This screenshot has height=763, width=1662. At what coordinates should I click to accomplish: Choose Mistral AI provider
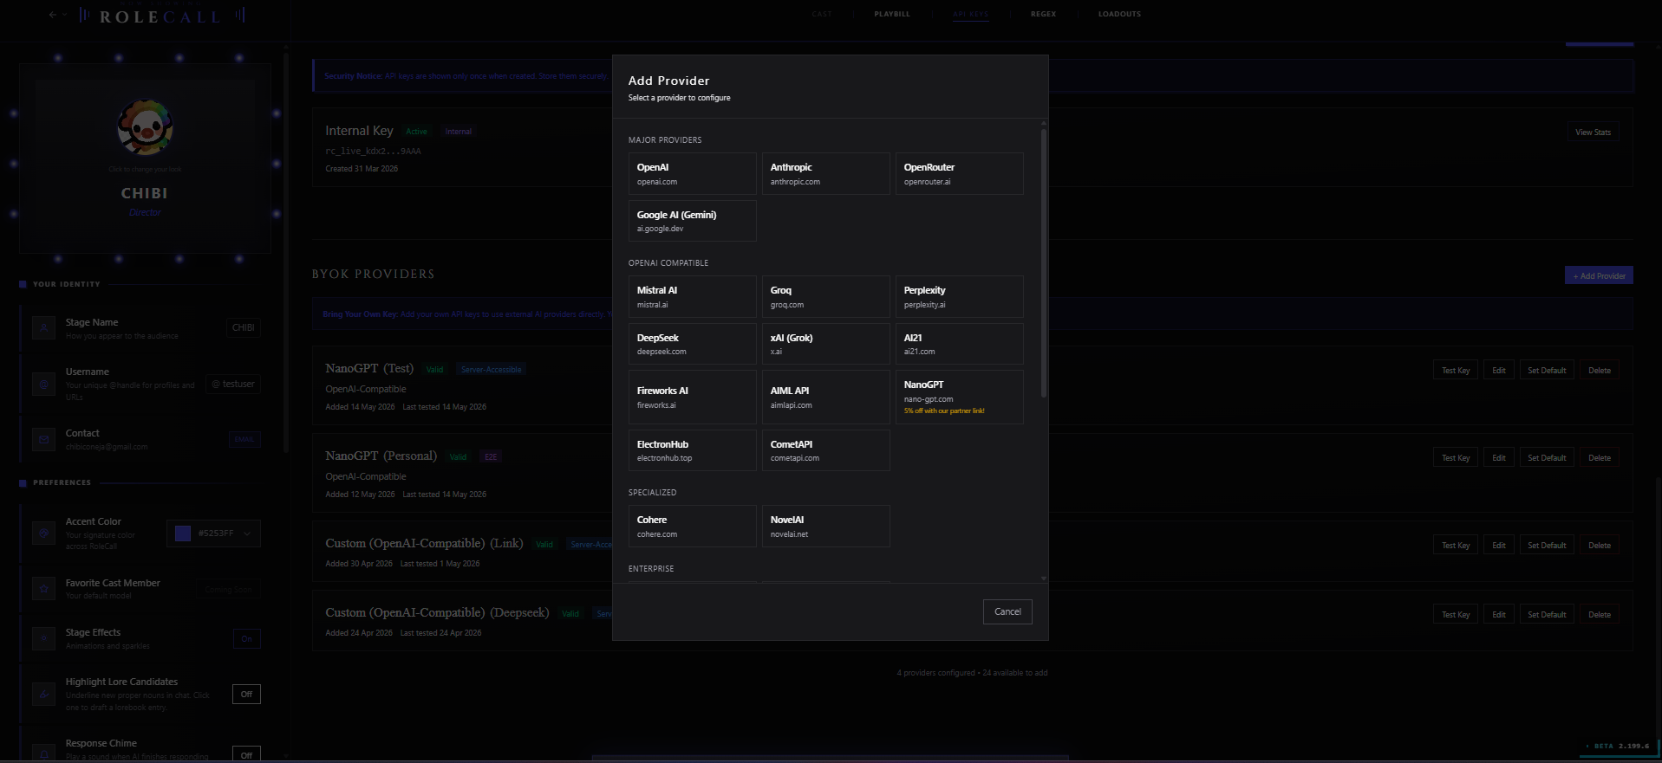pyautogui.click(x=693, y=297)
